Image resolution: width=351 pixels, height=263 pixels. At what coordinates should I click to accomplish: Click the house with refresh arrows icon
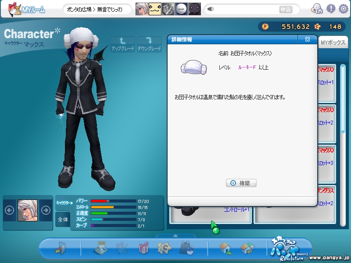click(x=247, y=248)
